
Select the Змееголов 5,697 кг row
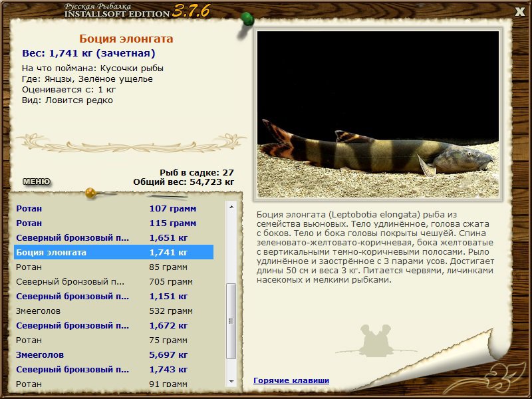[114, 355]
